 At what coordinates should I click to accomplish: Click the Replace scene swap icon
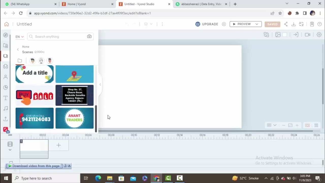pos(266,35)
